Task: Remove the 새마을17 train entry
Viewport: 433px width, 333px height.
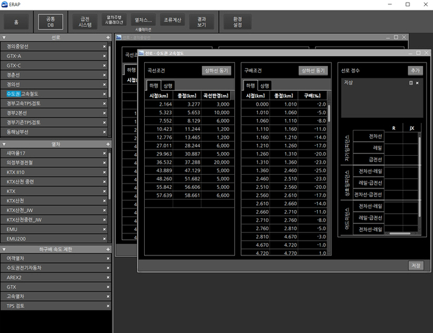Action: pos(108,153)
